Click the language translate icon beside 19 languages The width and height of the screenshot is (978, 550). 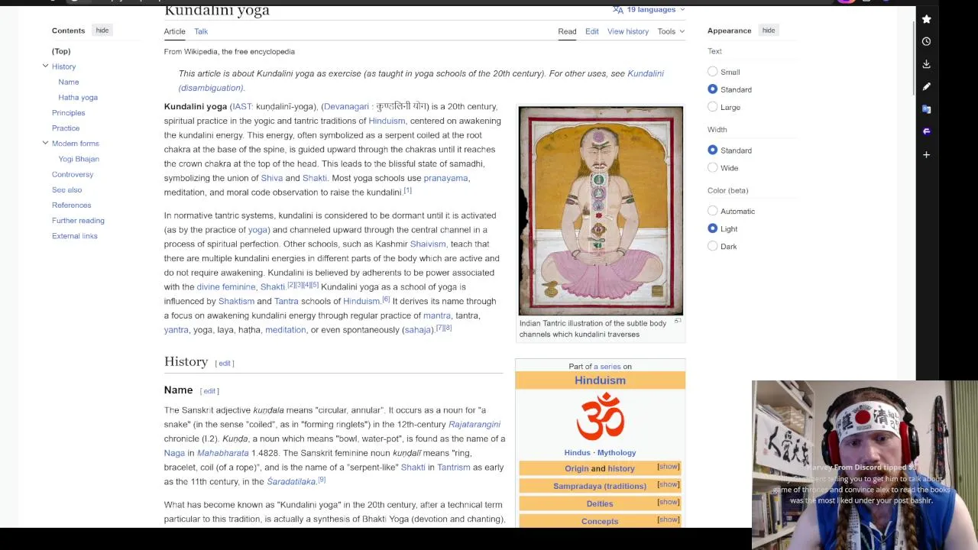(x=617, y=9)
